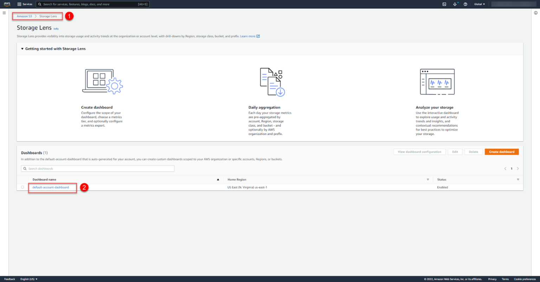540x282 pixels.
Task: Click the Create dashboard button
Action: 501,152
